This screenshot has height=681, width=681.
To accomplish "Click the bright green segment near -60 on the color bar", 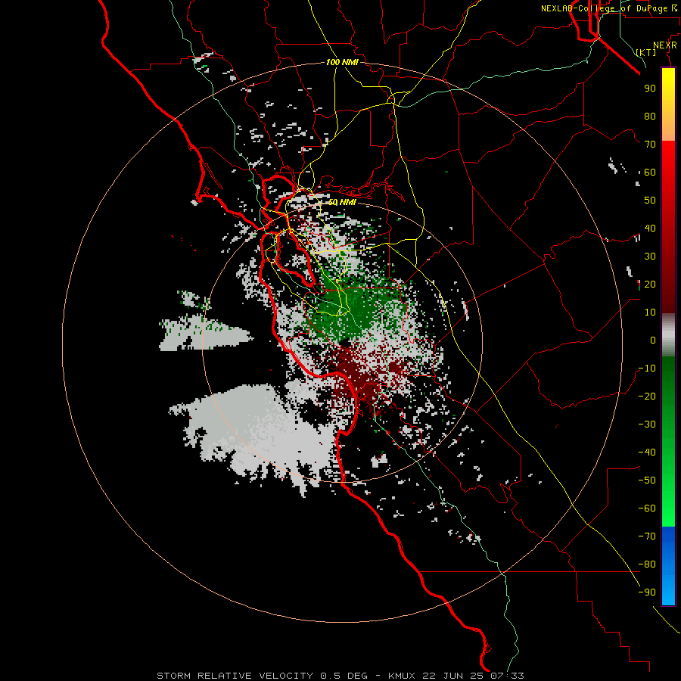I will coord(668,508).
